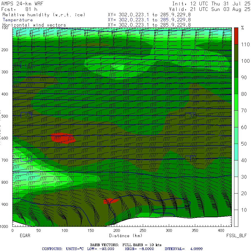Click the 'Distance (km)' axis title
Image resolution: width=252 pixels, height=252 pixels.
[126, 235]
